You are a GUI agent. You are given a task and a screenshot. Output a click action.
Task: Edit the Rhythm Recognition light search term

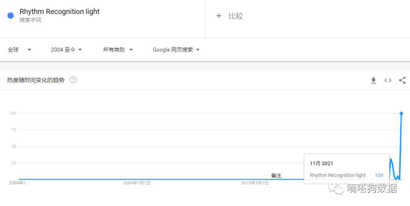[x=60, y=12]
